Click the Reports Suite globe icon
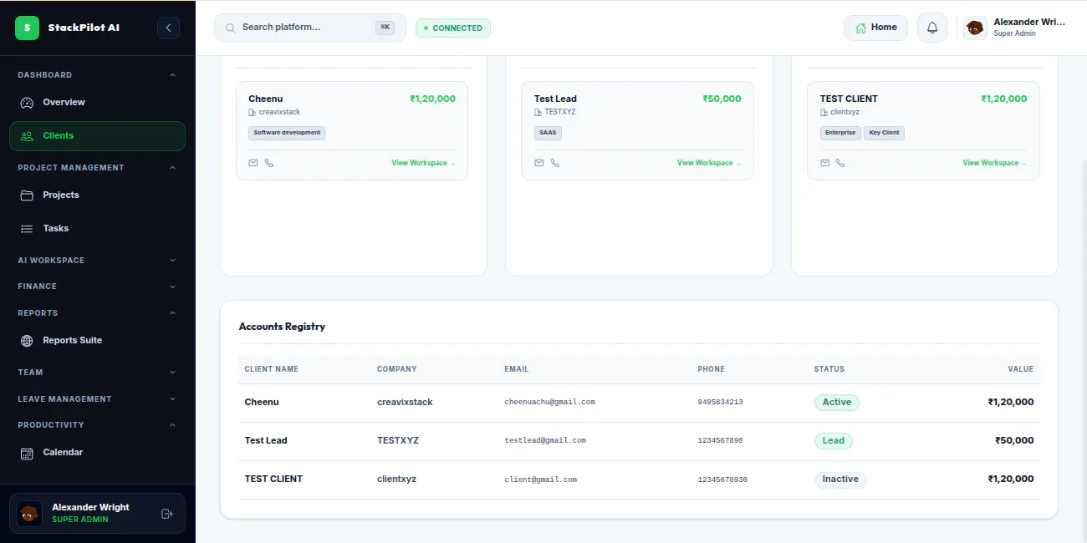 [x=27, y=341]
